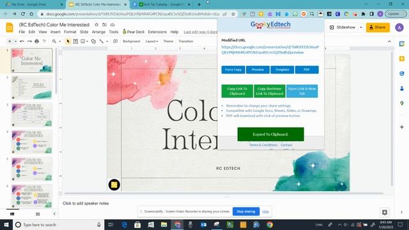Click the yellow Share button
Image resolution: width=409 pixels, height=230 pixels.
click(378, 27)
